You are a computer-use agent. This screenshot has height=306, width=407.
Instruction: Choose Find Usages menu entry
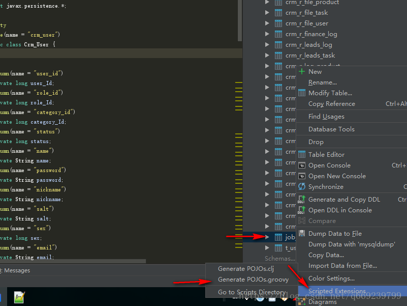pos(352,116)
